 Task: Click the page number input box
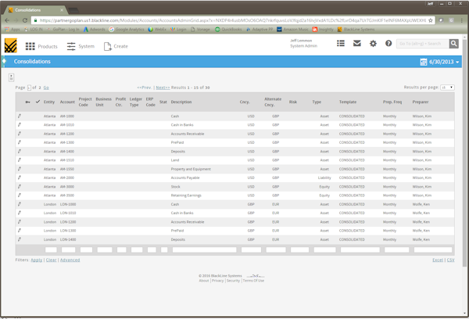(x=29, y=88)
